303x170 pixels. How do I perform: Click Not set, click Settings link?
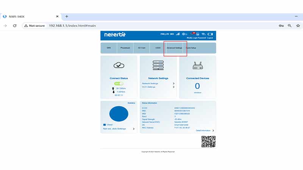[x=115, y=129]
